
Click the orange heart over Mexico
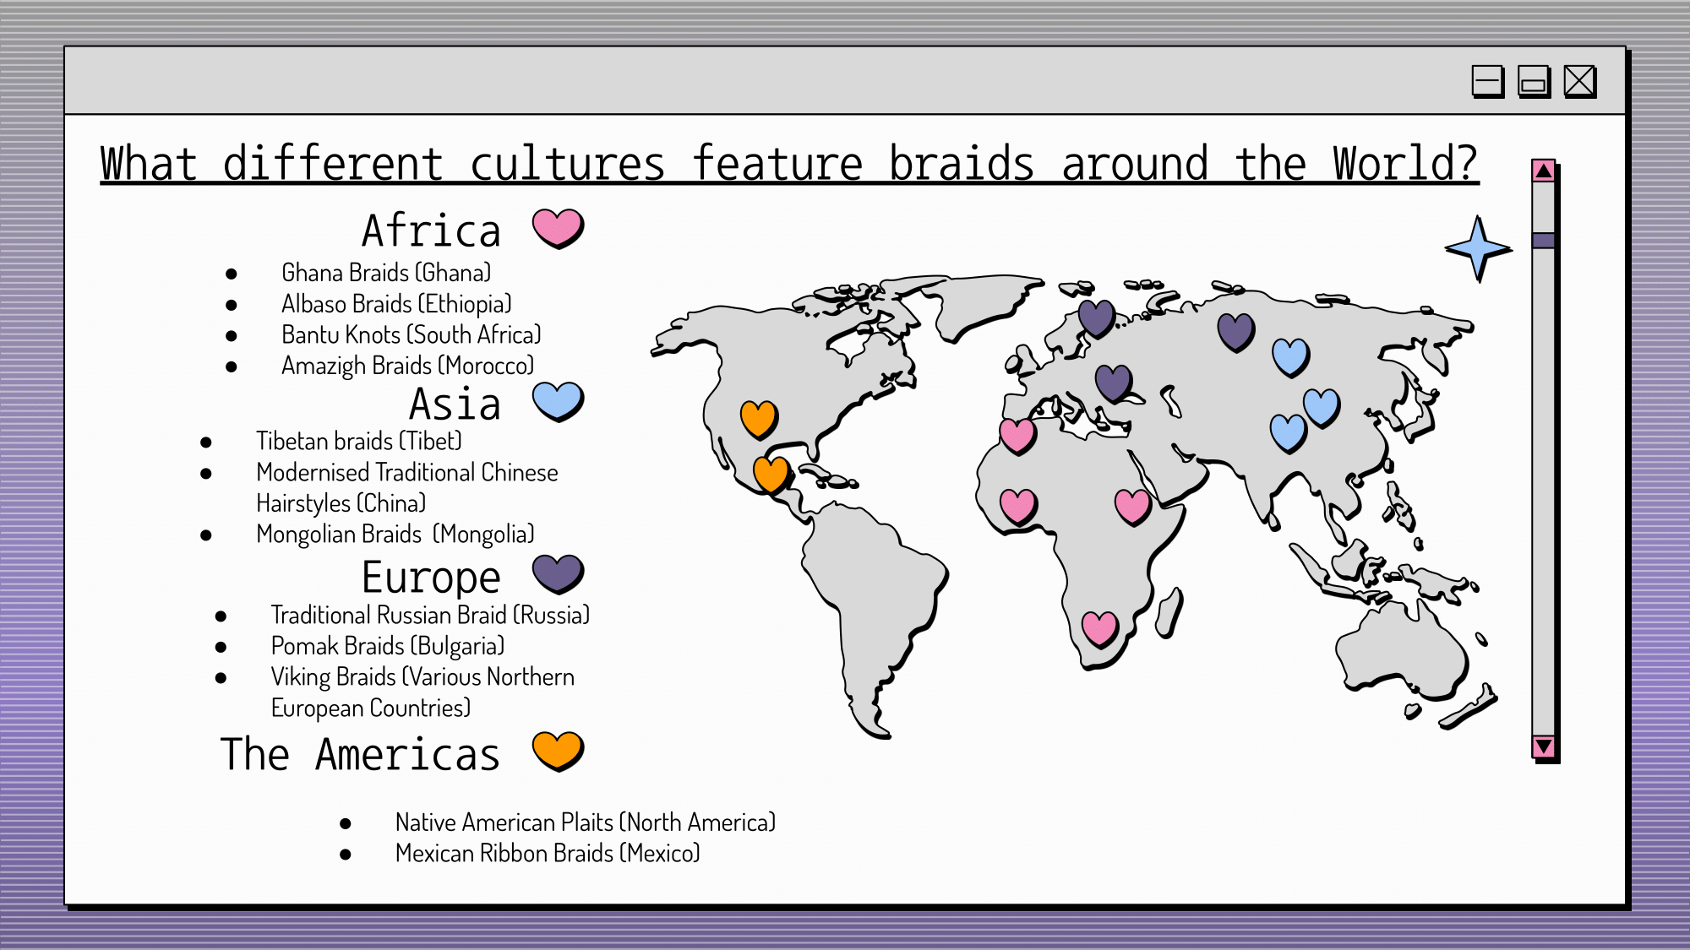tap(771, 474)
